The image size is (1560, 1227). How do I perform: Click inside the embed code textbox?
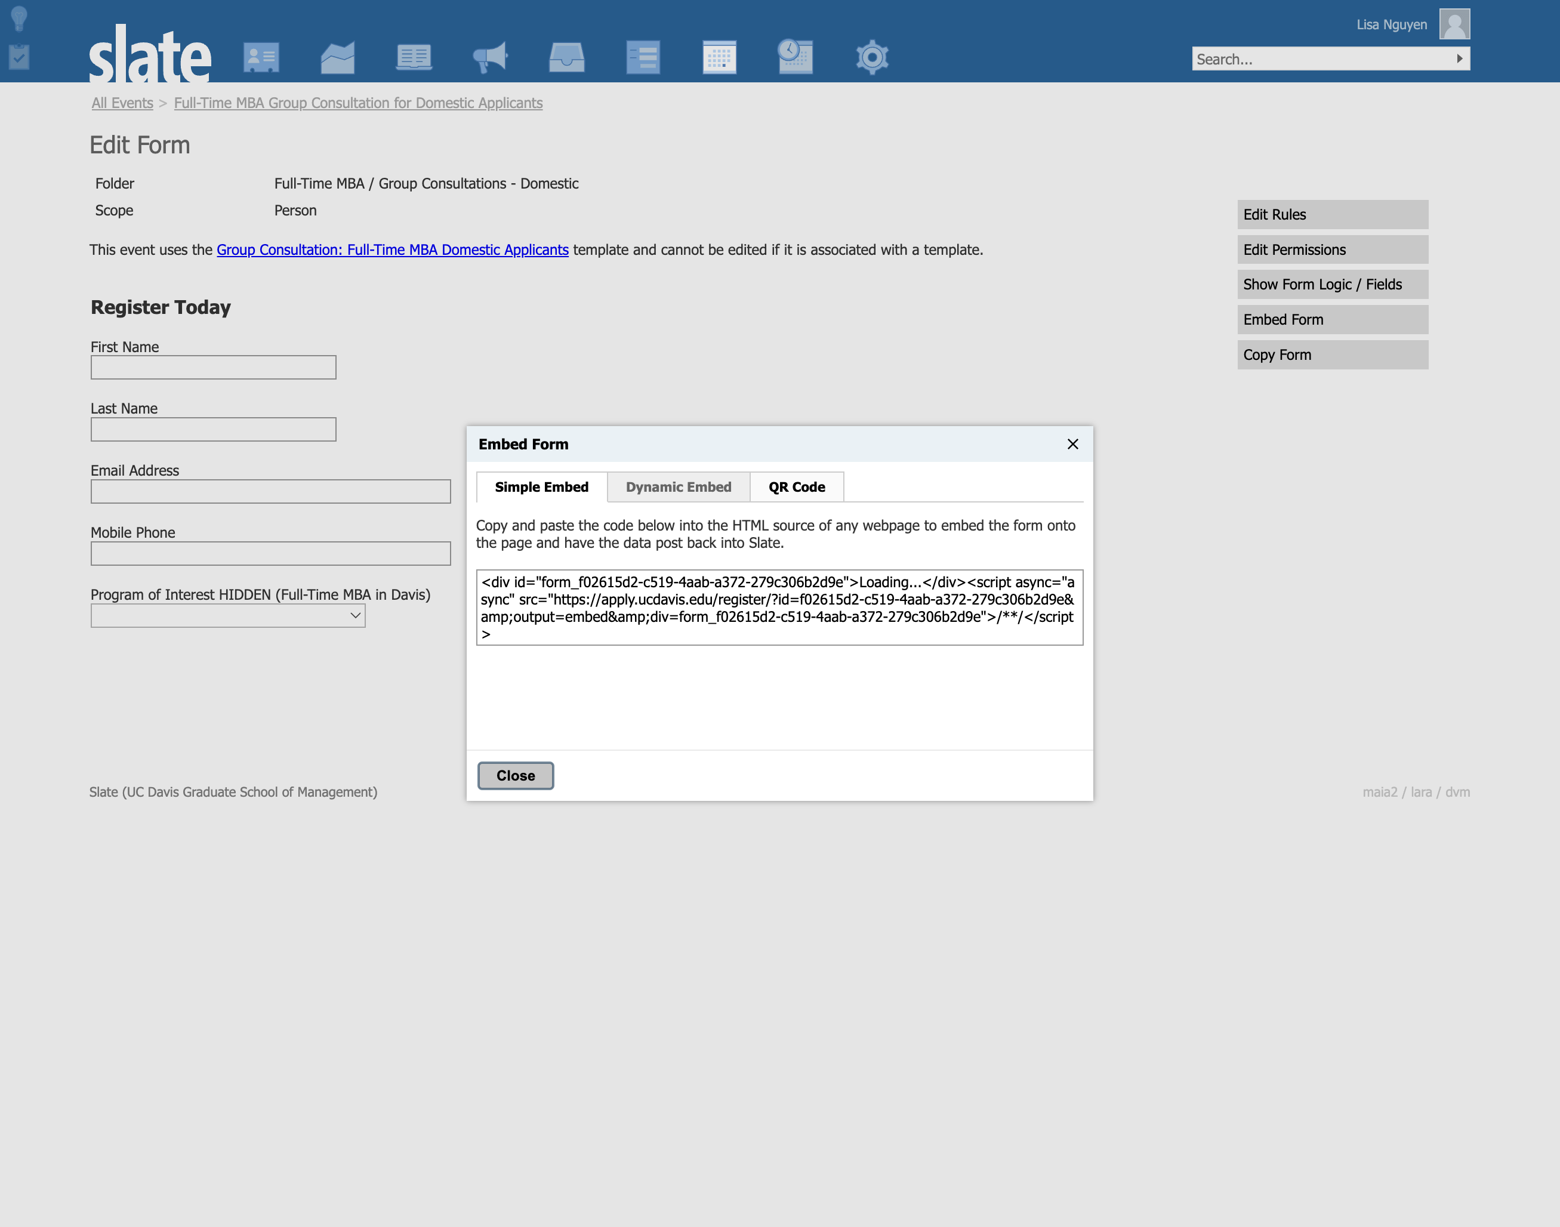click(779, 607)
